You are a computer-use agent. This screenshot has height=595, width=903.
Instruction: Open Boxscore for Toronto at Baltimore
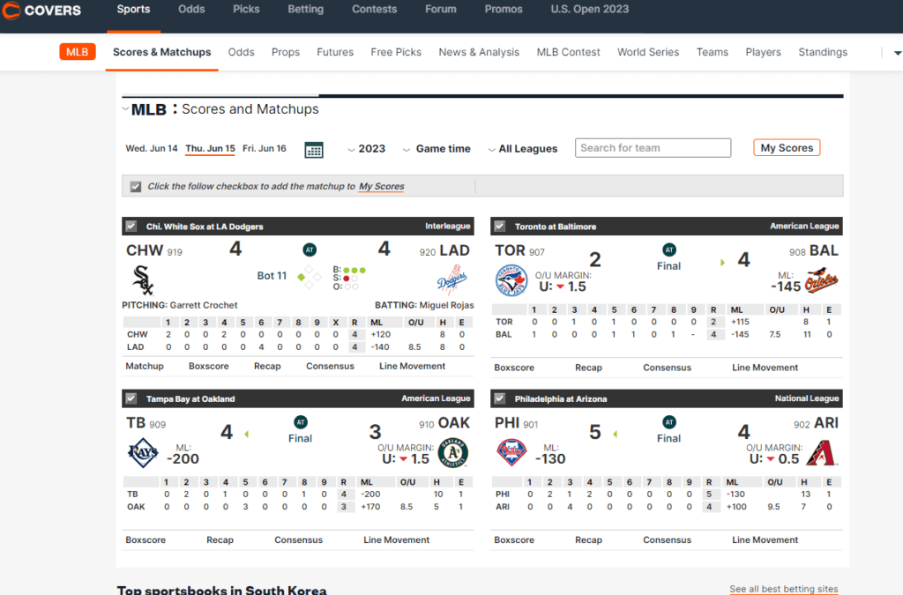(514, 368)
